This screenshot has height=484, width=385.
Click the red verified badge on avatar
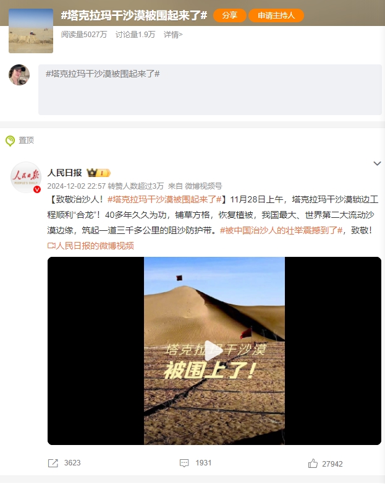pos(37,189)
